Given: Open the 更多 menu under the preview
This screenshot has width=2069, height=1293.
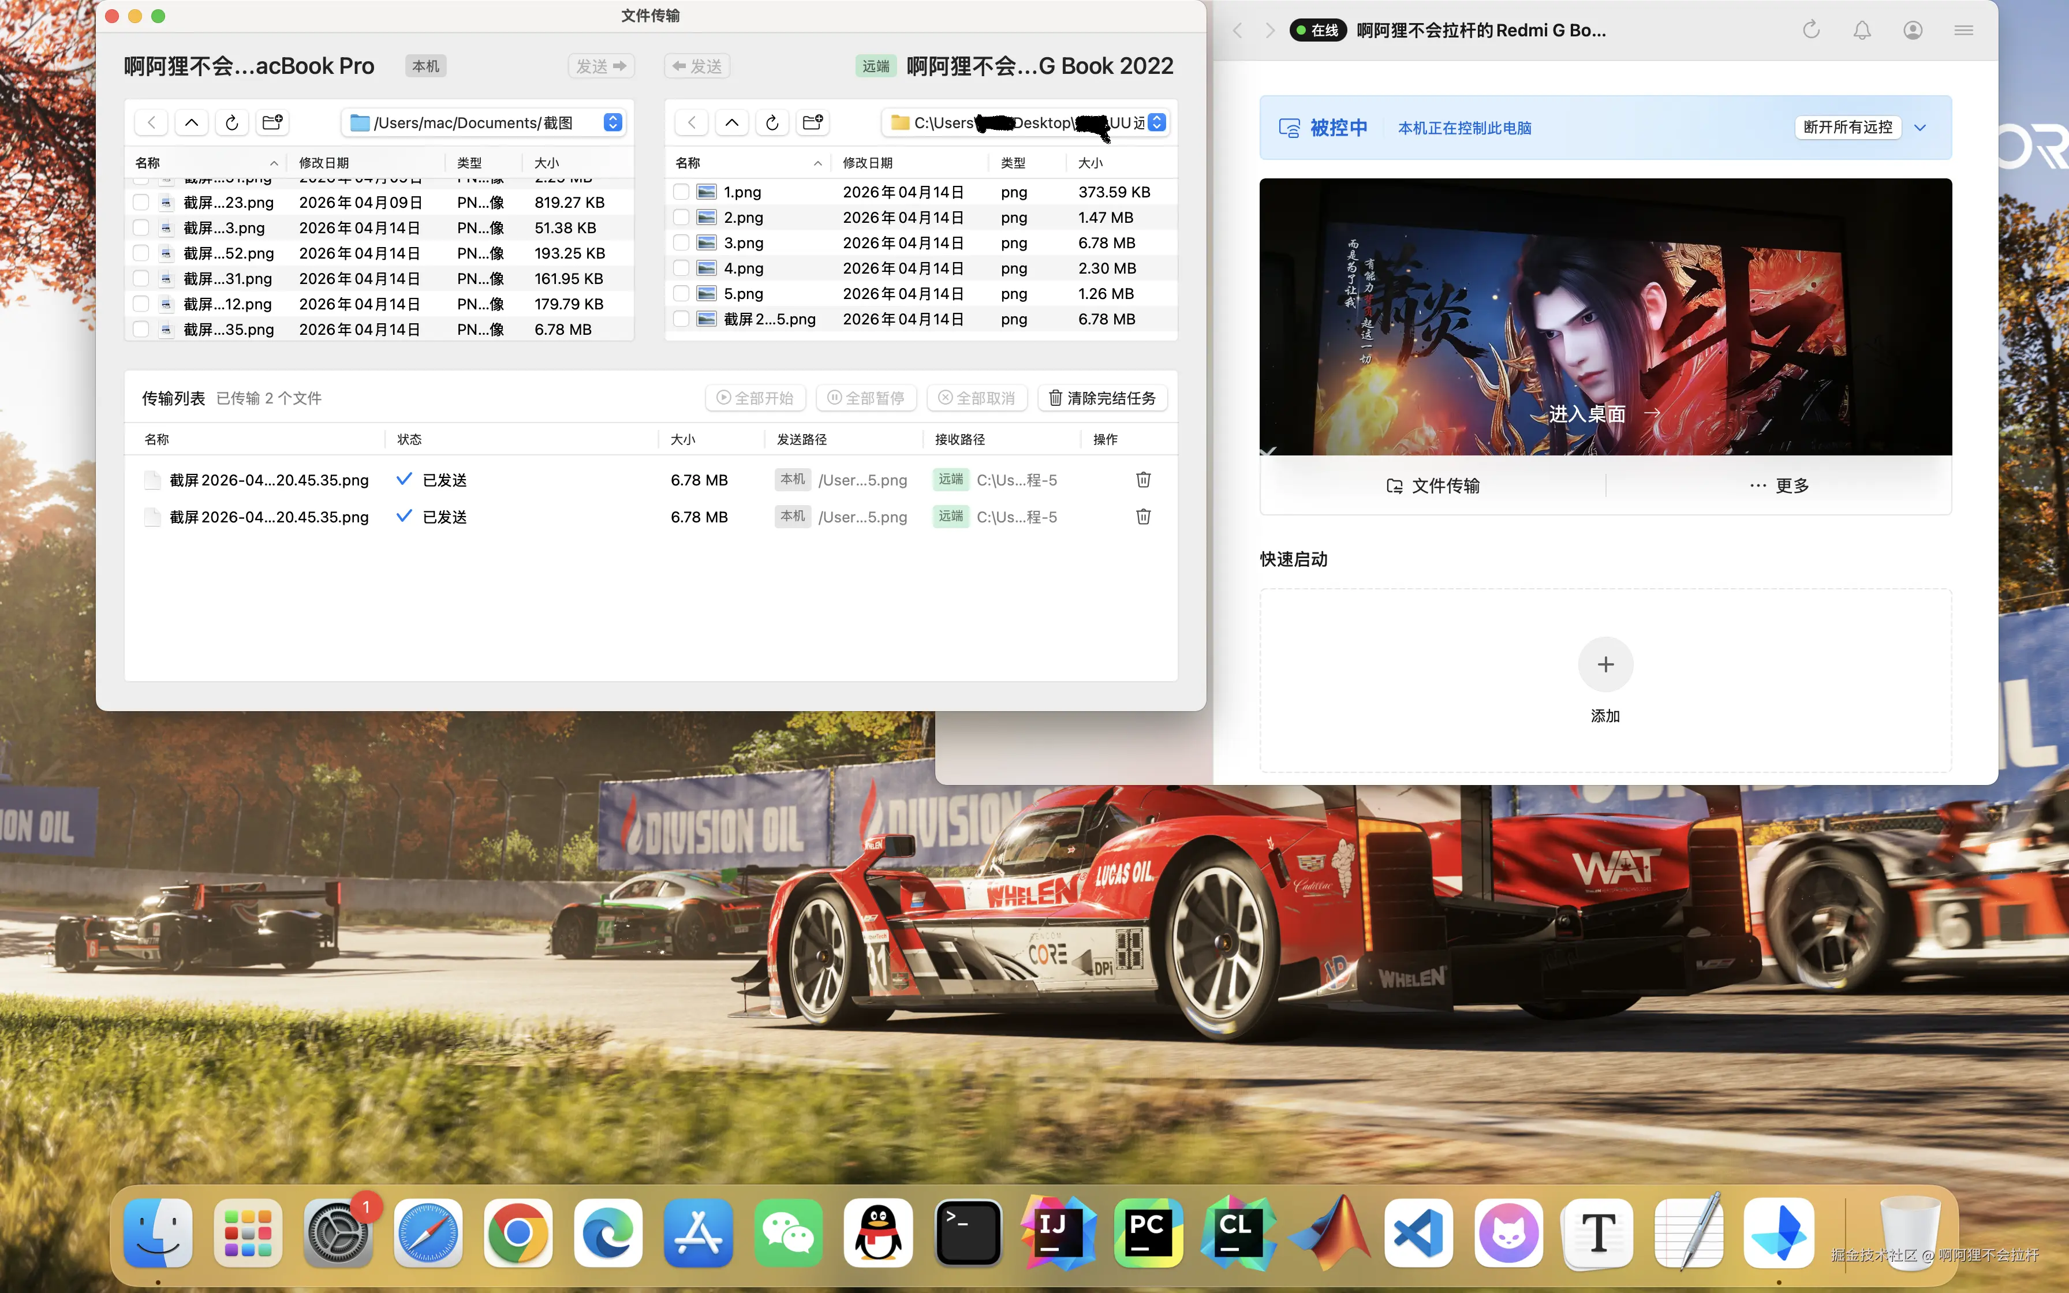Looking at the screenshot, I should pos(1779,485).
